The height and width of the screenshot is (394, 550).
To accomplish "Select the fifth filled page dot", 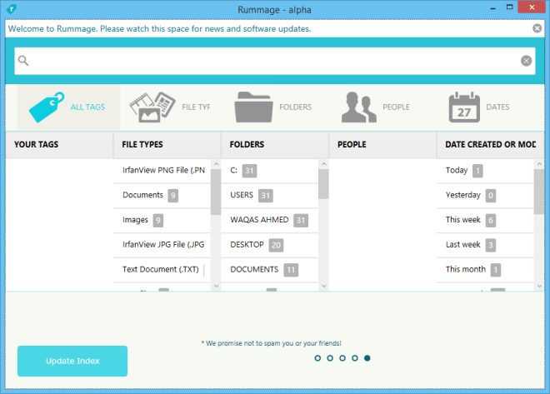I will point(367,358).
